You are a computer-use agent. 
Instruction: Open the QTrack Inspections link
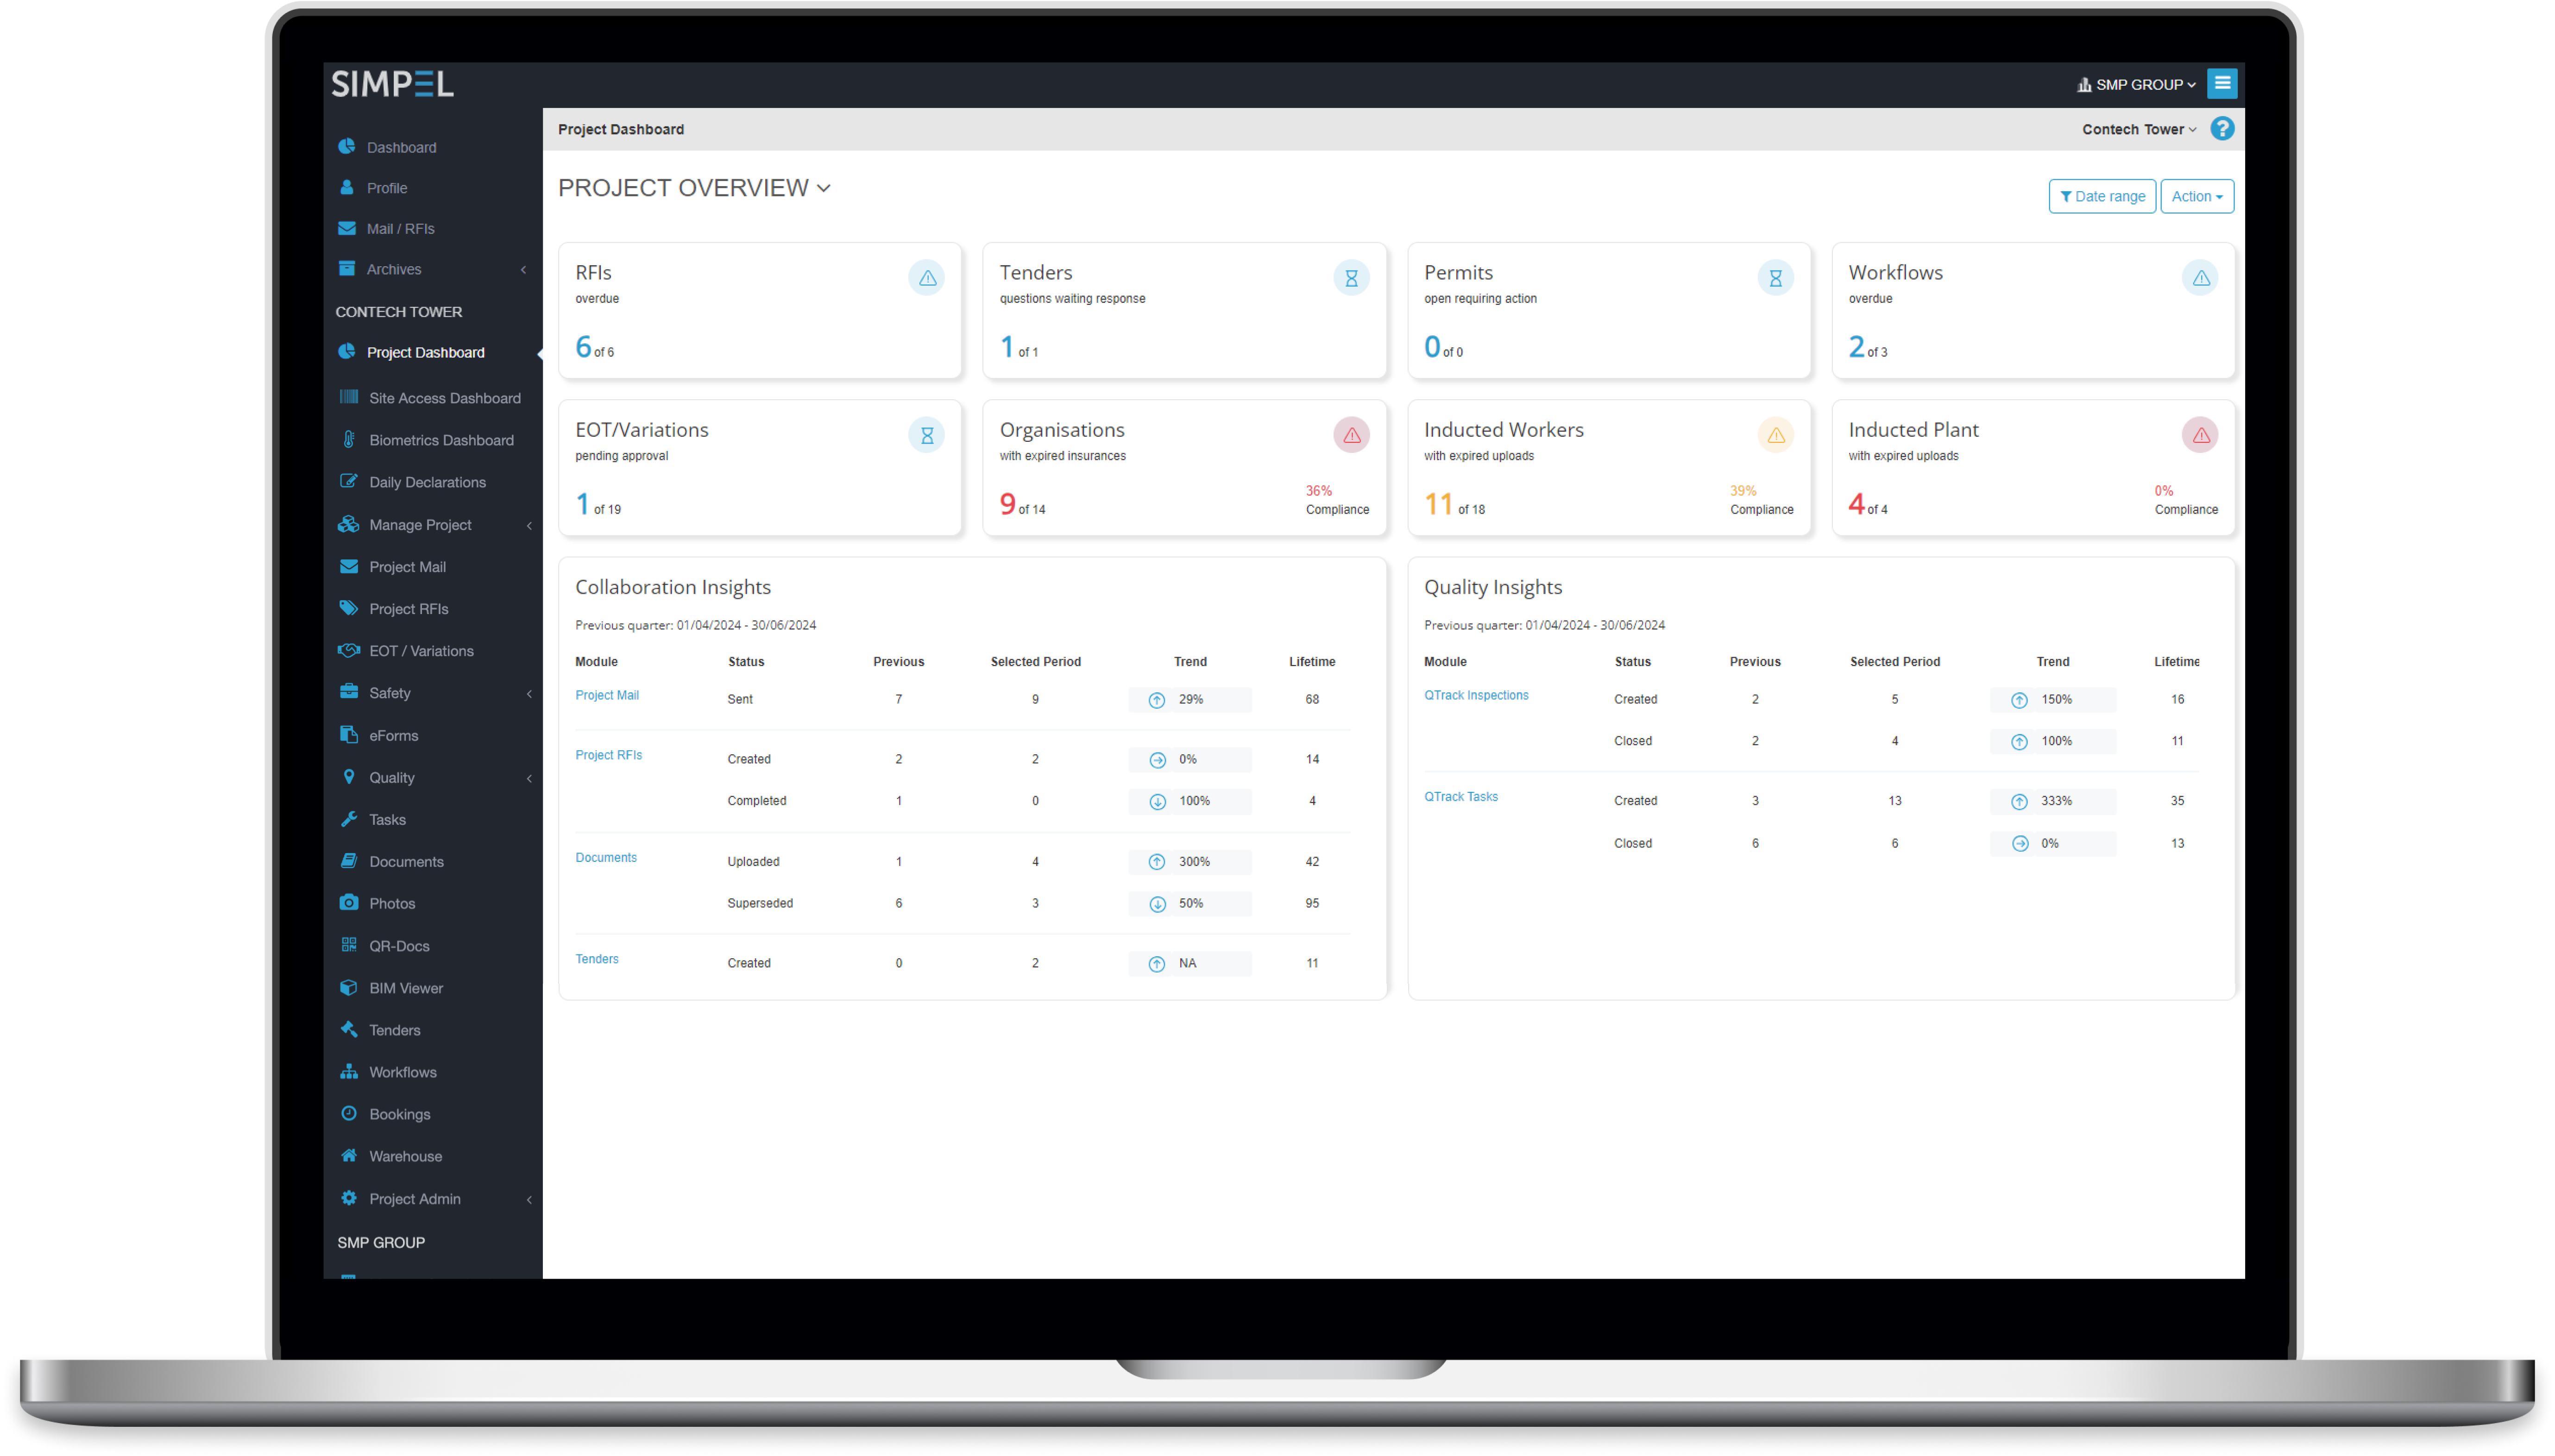pos(1476,694)
